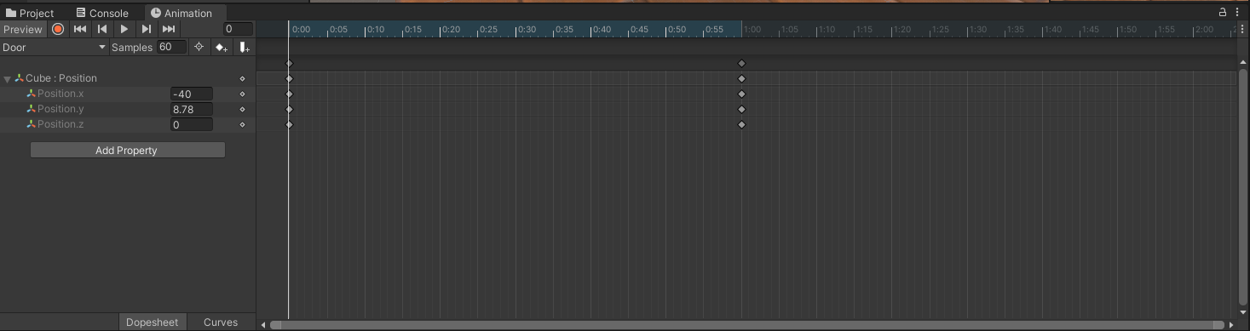Open the Console tab
The width and height of the screenshot is (1250, 331).
102,13
